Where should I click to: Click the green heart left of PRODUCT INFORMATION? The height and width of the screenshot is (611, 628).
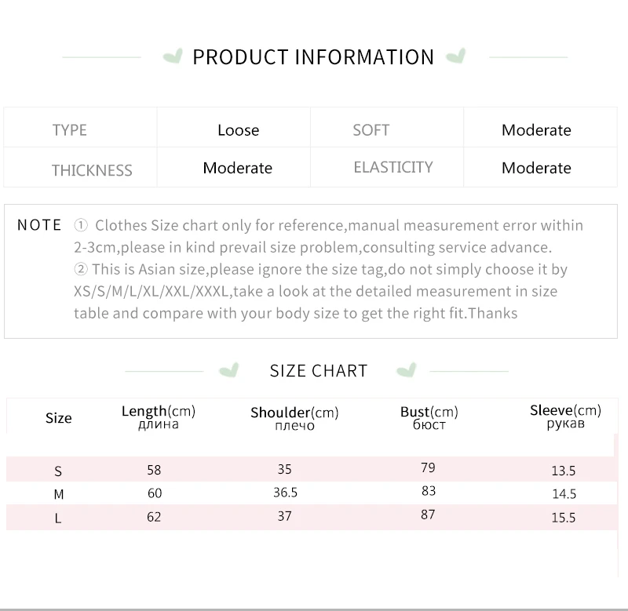pos(173,56)
